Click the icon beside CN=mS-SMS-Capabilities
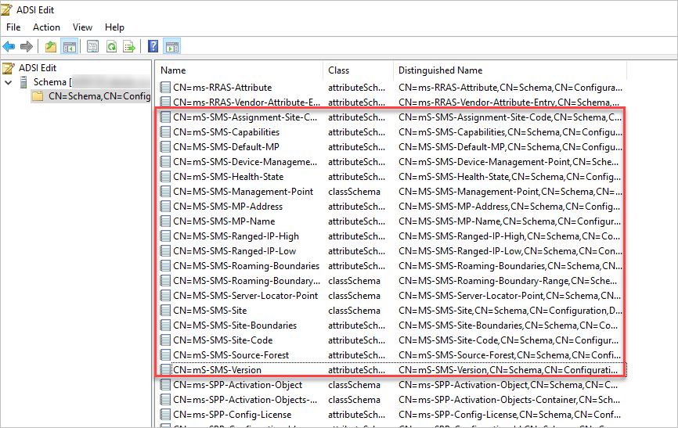678x428 pixels. point(165,132)
